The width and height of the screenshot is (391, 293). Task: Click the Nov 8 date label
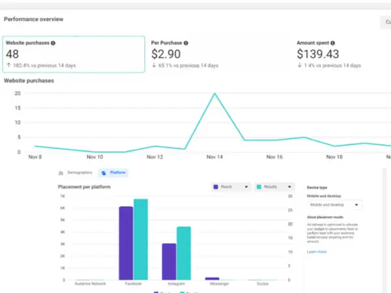(x=35, y=157)
